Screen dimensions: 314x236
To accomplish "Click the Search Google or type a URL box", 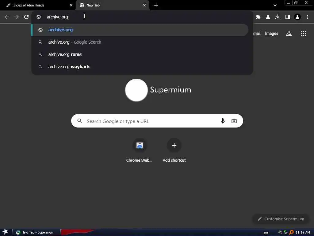I will coord(157,121).
